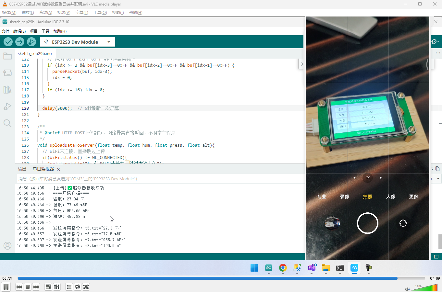Image resolution: width=442 pixels, height=292 pixels.
Task: Toggle VLC loop mode
Action: pyautogui.click(x=78, y=287)
